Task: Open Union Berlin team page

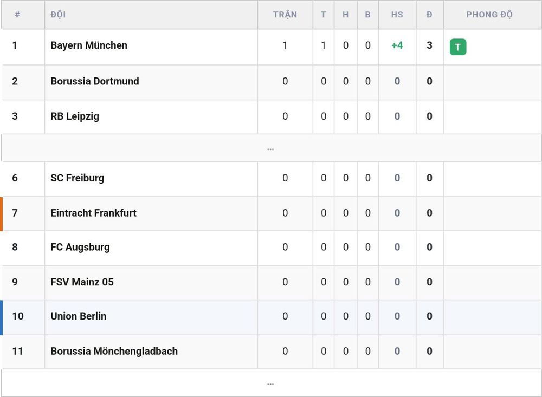Action: coord(78,316)
